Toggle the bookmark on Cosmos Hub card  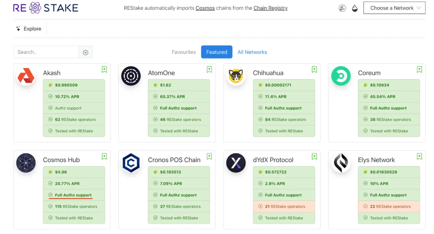[104, 156]
